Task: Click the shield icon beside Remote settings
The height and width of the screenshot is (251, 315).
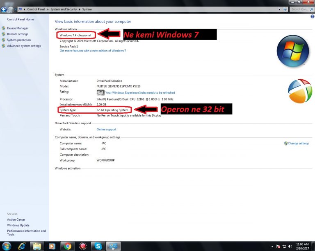Action: pos(3,34)
